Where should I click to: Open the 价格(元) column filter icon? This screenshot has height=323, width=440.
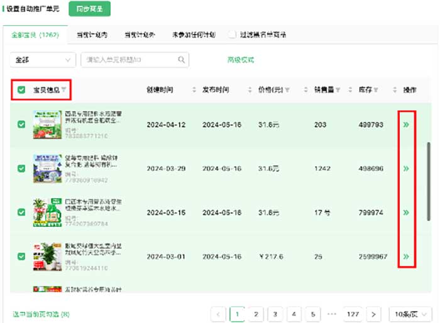tap(287, 90)
